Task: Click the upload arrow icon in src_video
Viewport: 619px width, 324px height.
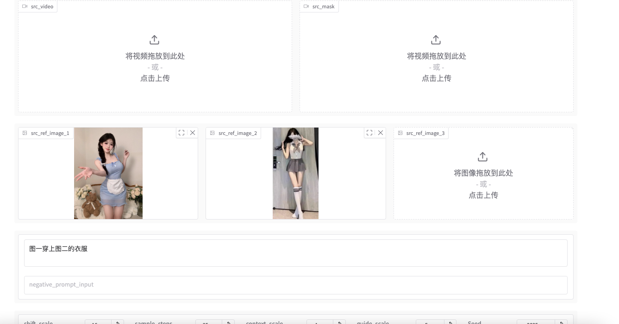Action: click(x=155, y=40)
